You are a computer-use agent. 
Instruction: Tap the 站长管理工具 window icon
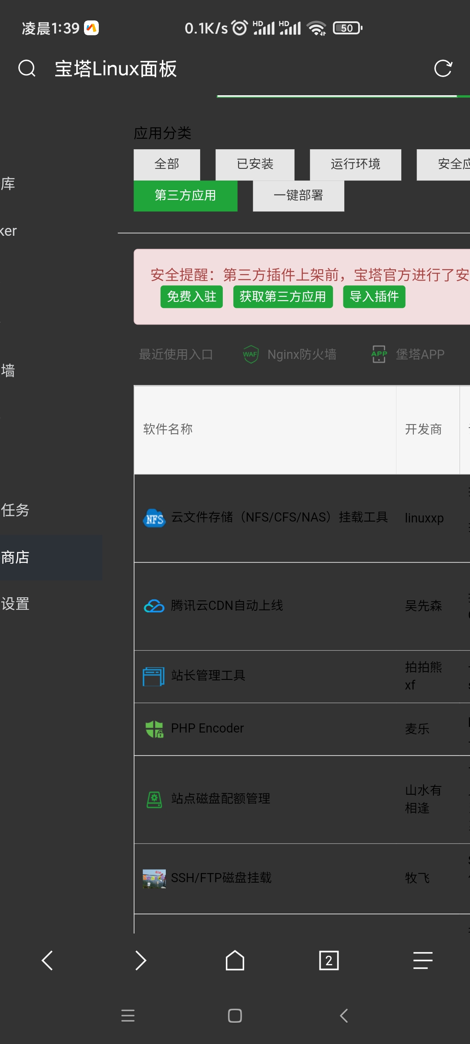tap(154, 676)
